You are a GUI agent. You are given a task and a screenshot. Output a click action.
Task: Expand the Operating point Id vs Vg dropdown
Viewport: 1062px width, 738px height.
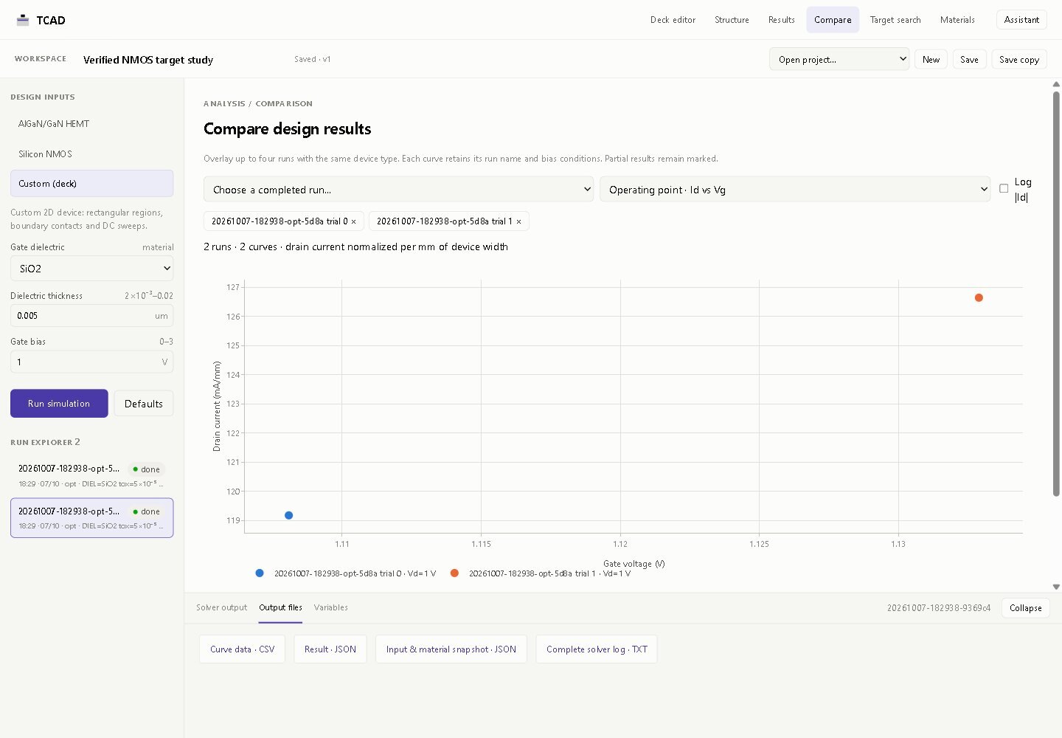point(795,190)
